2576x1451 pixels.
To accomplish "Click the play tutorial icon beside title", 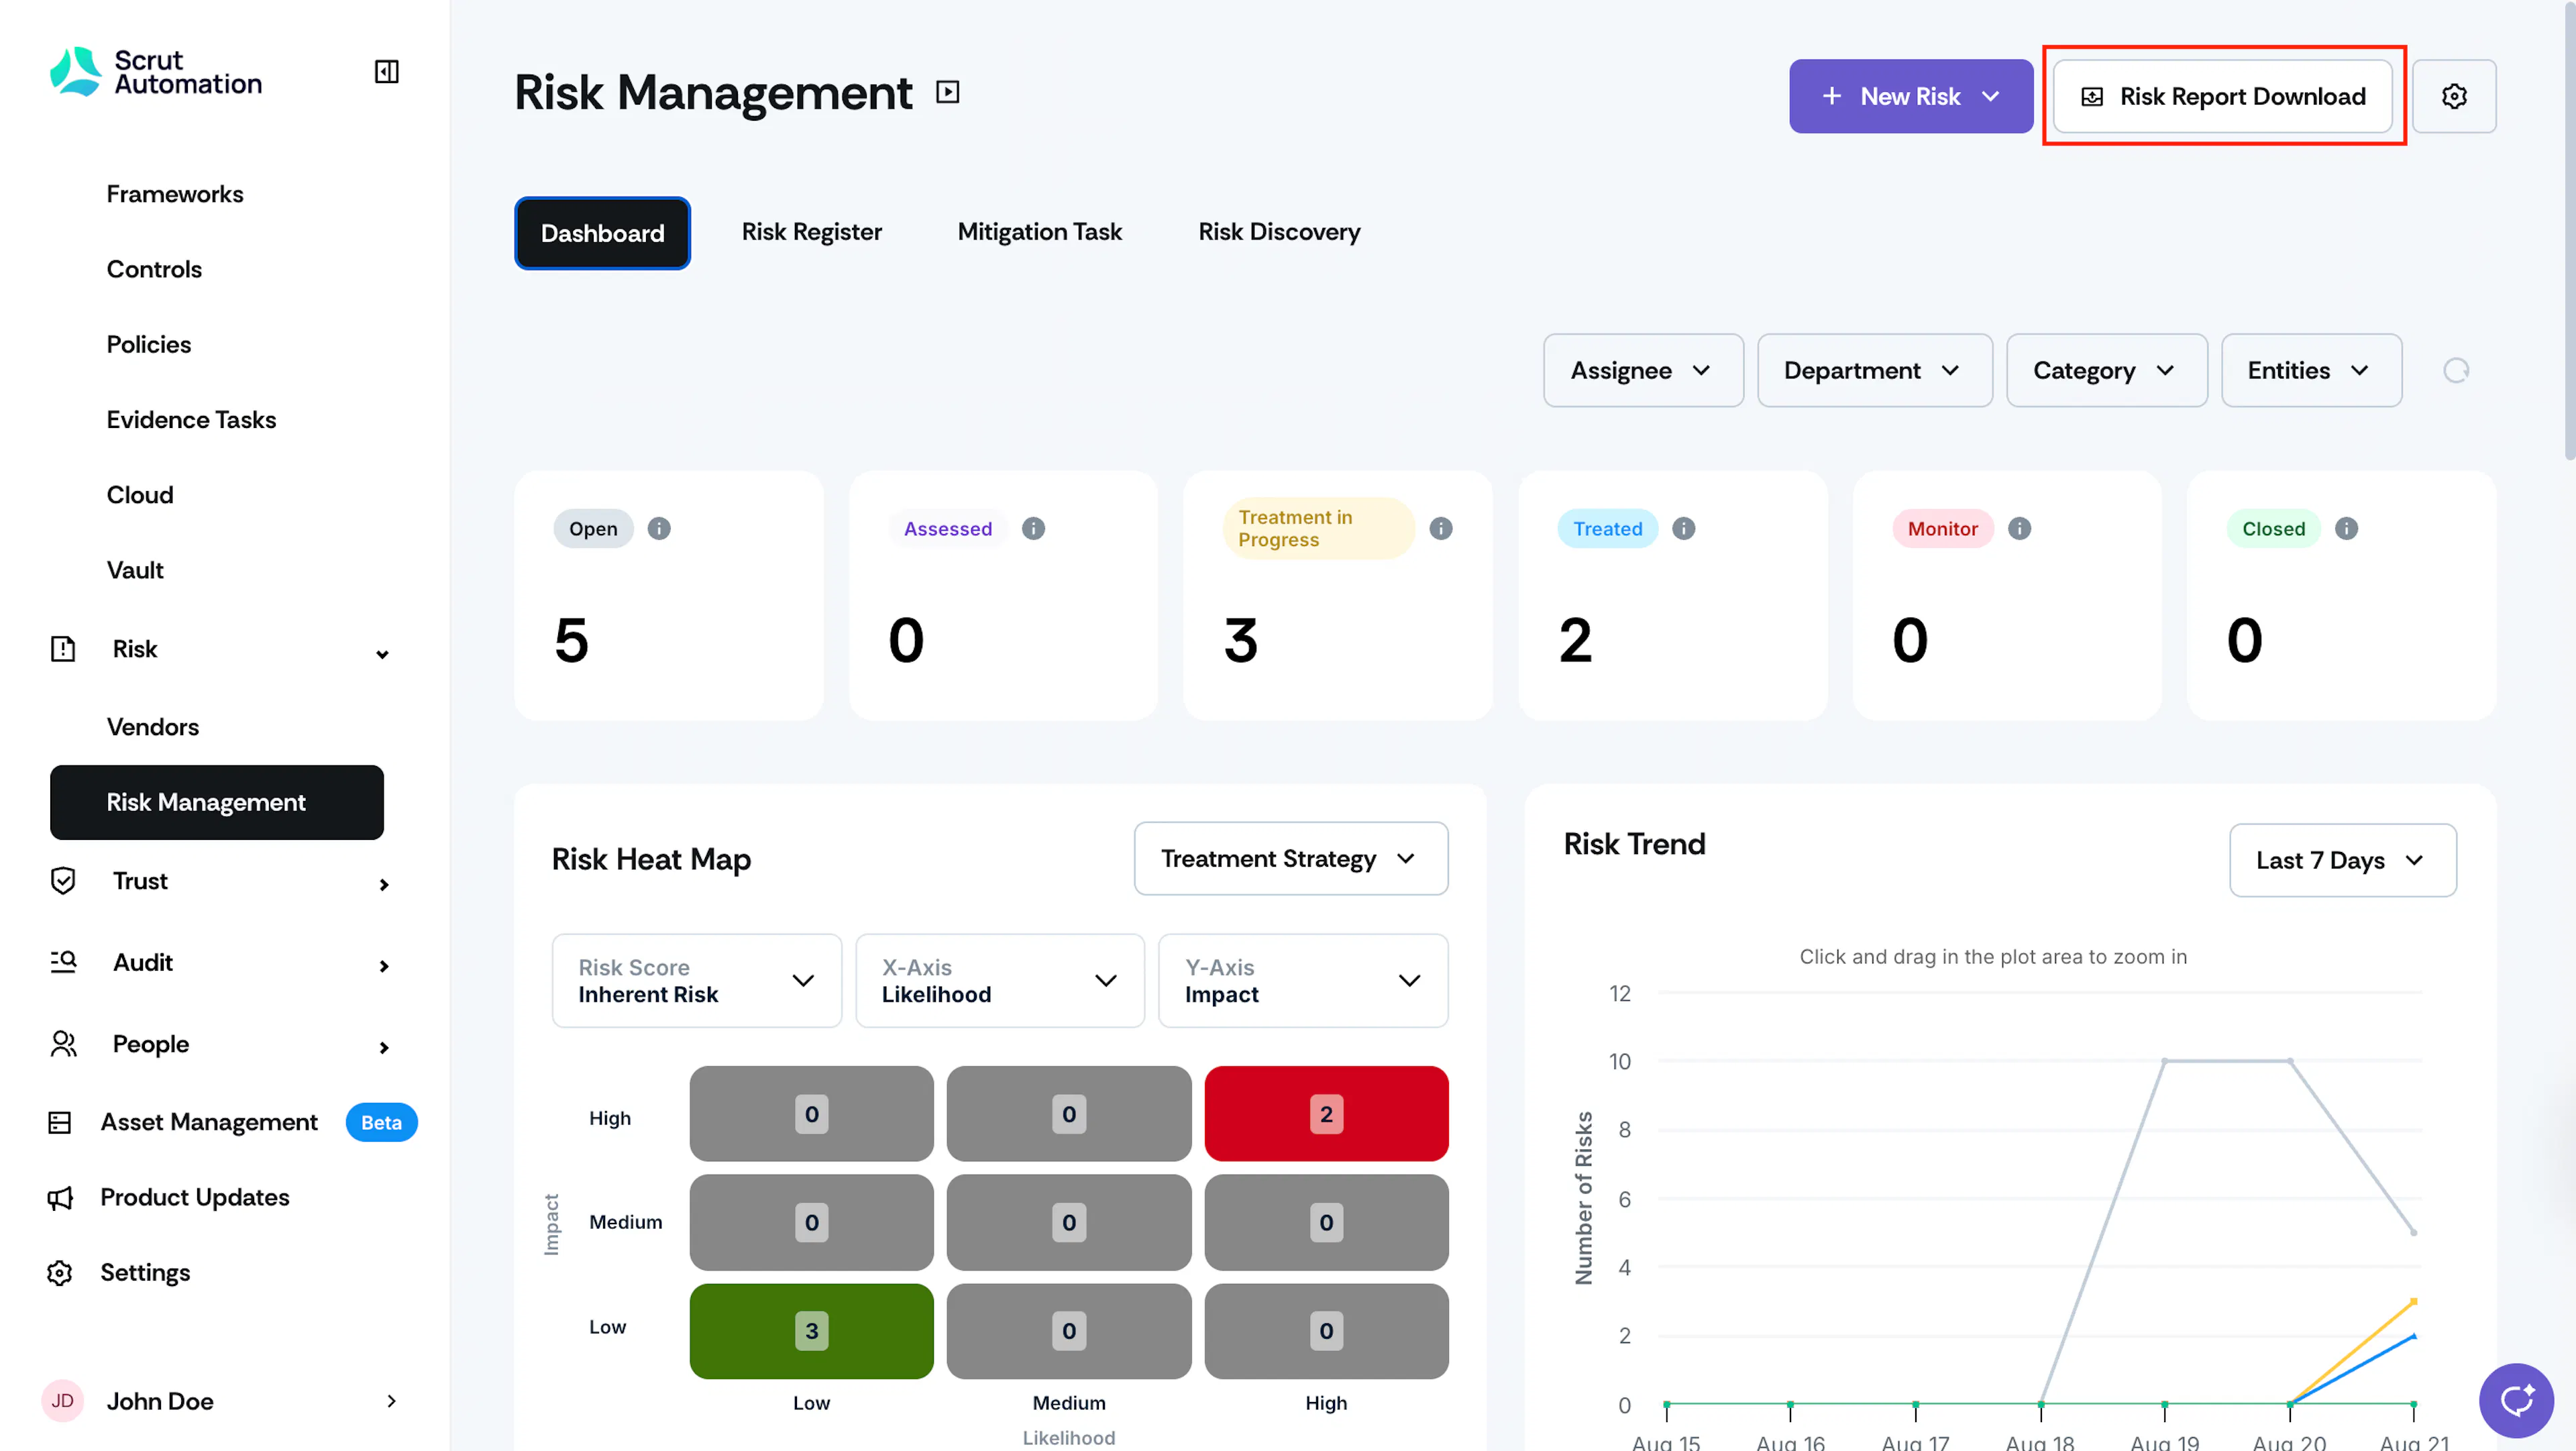I will [x=947, y=92].
